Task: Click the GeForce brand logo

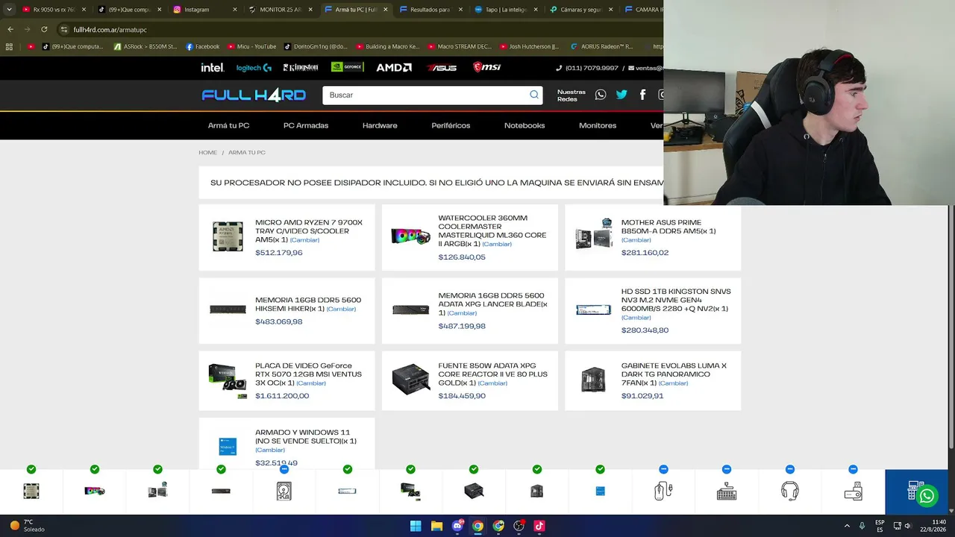Action: 347,67
